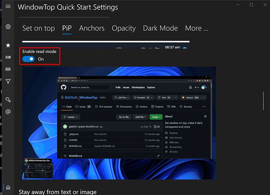Switch to the Anchors tab
This screenshot has width=270, height=195.
(x=92, y=28)
